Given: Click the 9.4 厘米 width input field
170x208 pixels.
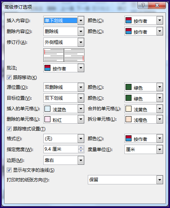Looking at the screenshot, I should pyautogui.click(x=61, y=149).
